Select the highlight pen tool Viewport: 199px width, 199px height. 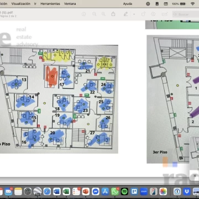click(x=126, y=14)
